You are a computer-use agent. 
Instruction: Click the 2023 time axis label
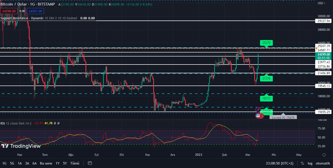pyautogui.click(x=199, y=154)
